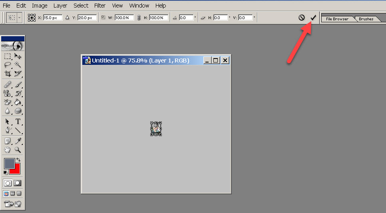Screen dimensions: 386x213
Task: Commit the transform with the checkmark
Action: [x=313, y=18]
